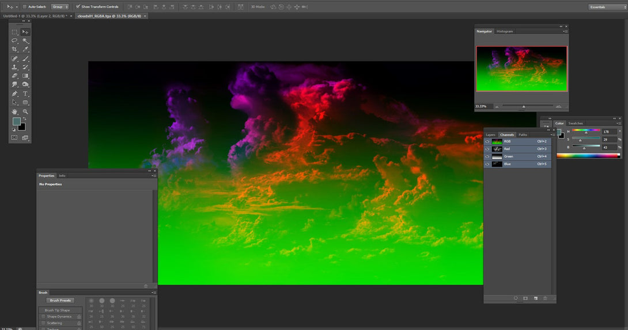The width and height of the screenshot is (628, 330).
Task: Open the Group auto-select dropdown
Action: pos(60,7)
